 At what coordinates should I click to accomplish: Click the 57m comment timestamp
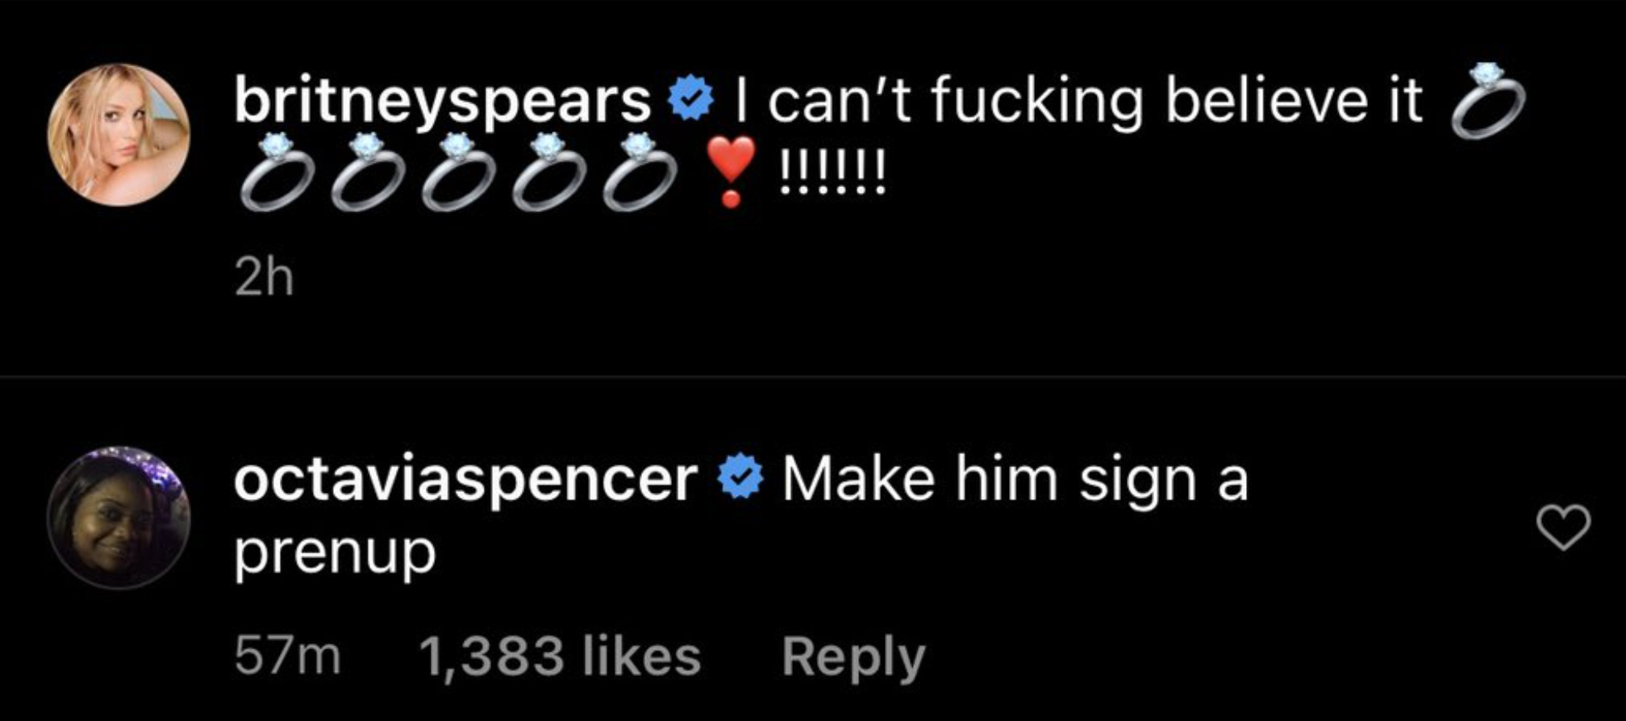pos(288,656)
